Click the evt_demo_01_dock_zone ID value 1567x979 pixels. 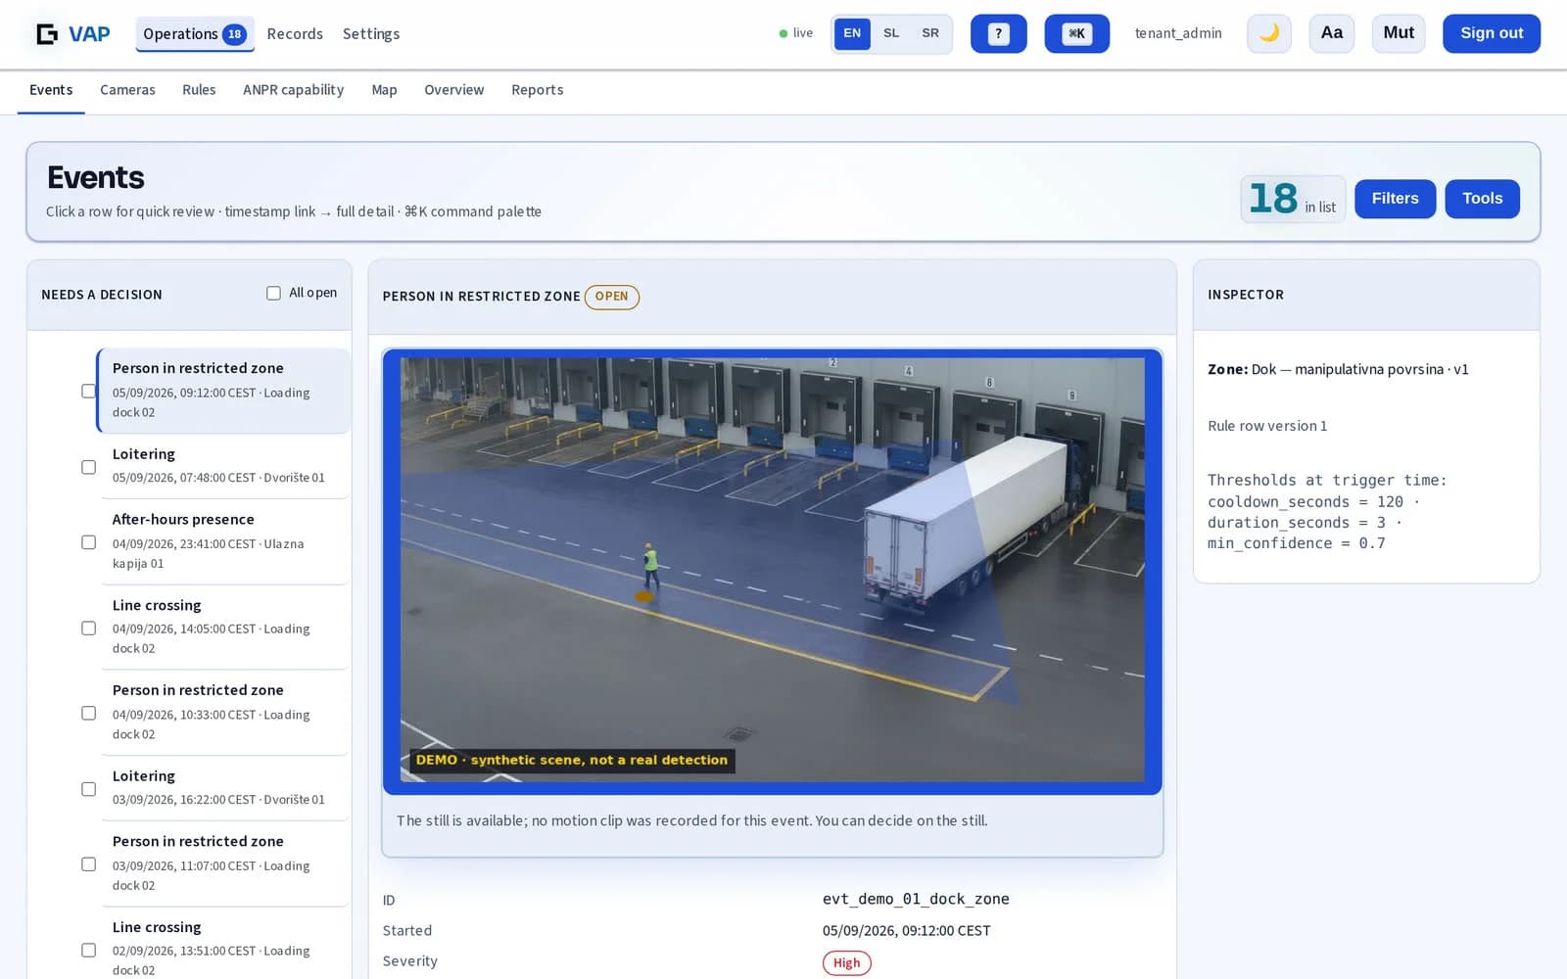coord(916,899)
